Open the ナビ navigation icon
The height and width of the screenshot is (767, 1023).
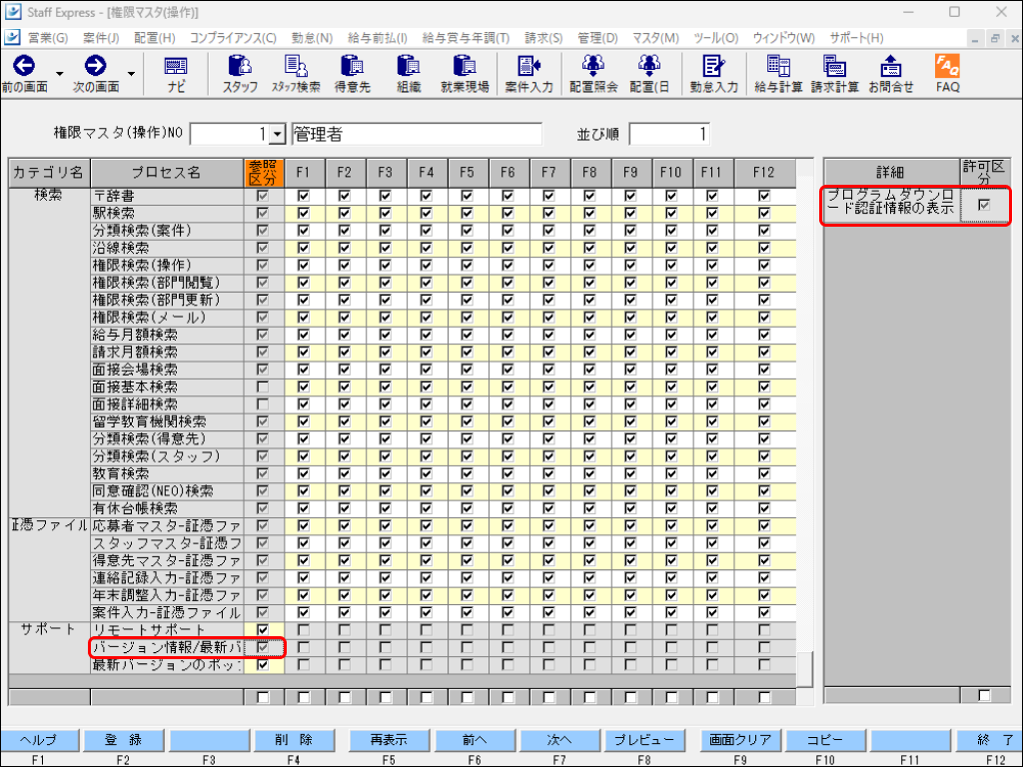click(176, 67)
